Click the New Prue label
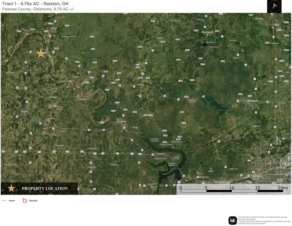Viewport: 292px width, 226px height. click(x=176, y=142)
